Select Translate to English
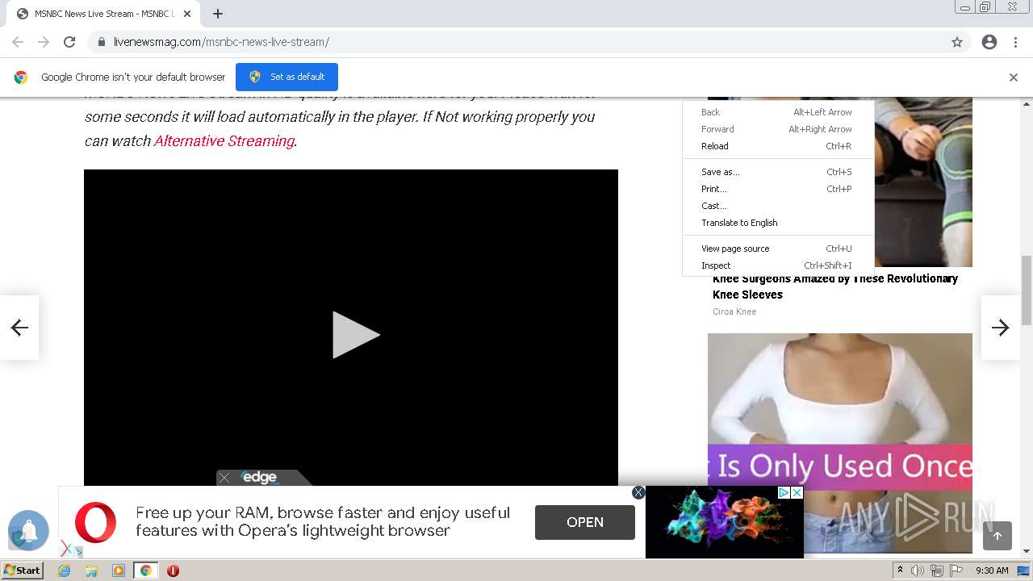1033x581 pixels. [778, 223]
